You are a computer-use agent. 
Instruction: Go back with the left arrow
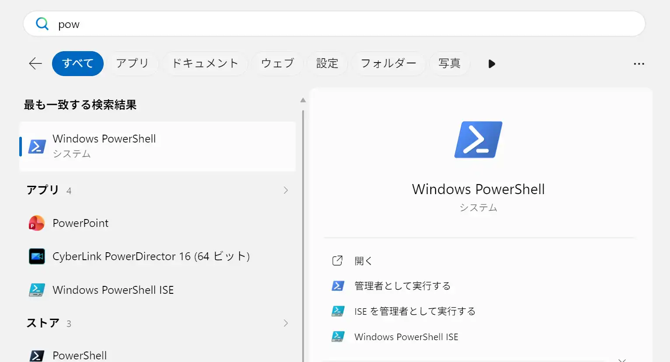click(35, 63)
